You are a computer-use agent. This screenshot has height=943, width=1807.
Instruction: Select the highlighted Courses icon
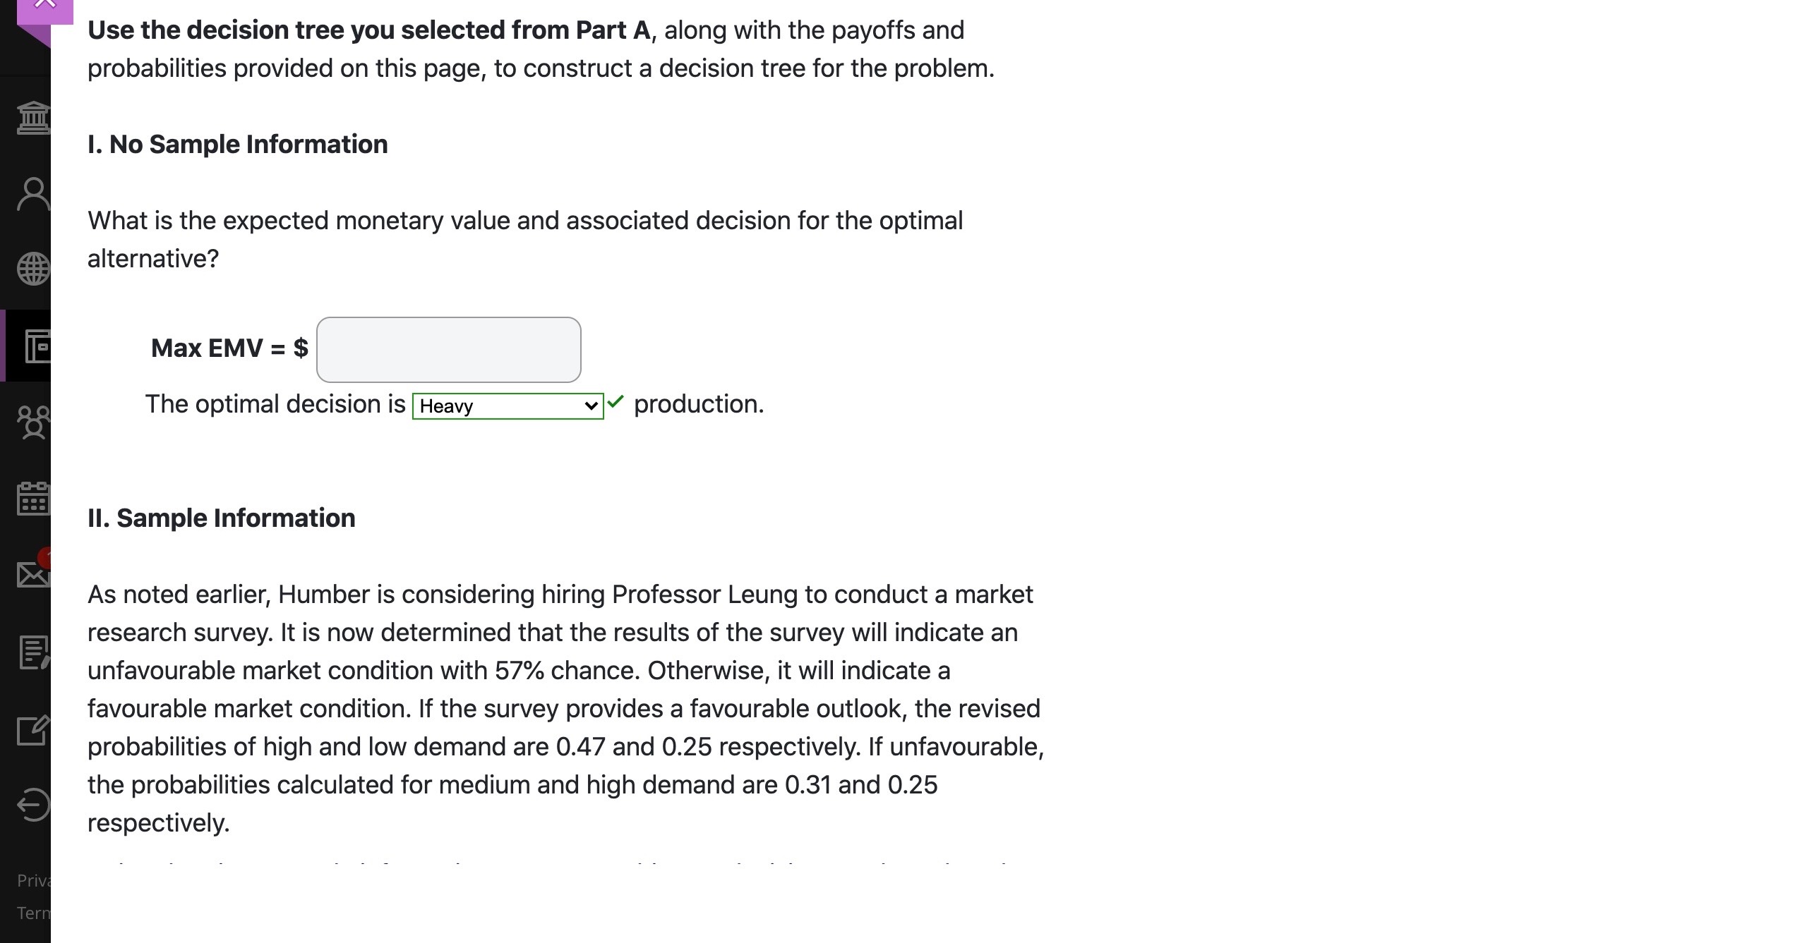pos(34,346)
